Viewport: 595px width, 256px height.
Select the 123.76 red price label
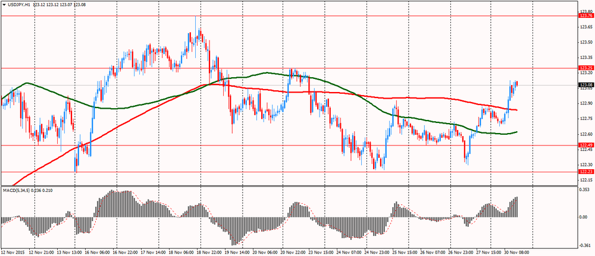(x=585, y=16)
